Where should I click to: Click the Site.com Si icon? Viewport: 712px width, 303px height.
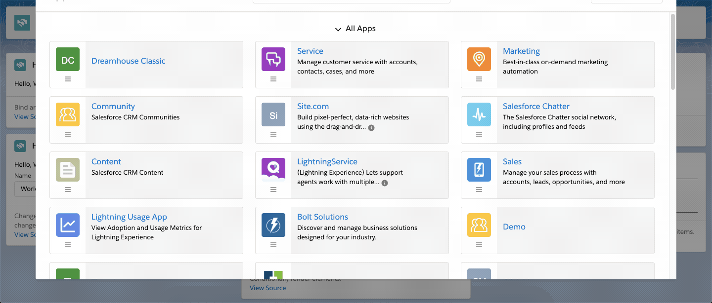273,115
